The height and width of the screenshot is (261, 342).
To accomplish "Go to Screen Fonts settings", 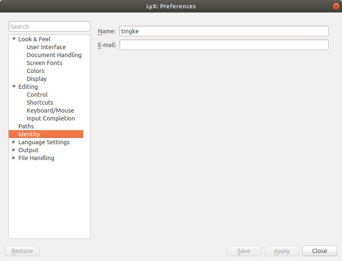I will (x=44, y=63).
